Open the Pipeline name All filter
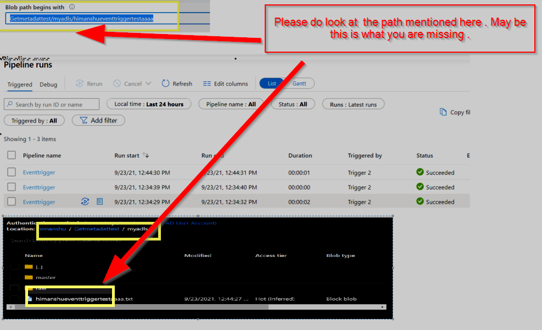 [231, 104]
